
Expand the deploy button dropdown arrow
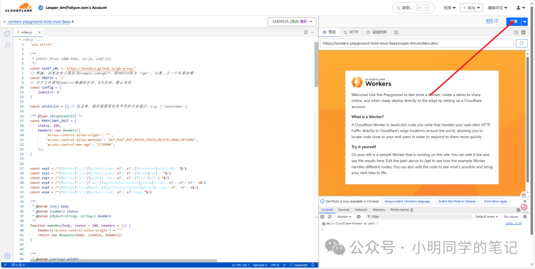[x=525, y=21]
